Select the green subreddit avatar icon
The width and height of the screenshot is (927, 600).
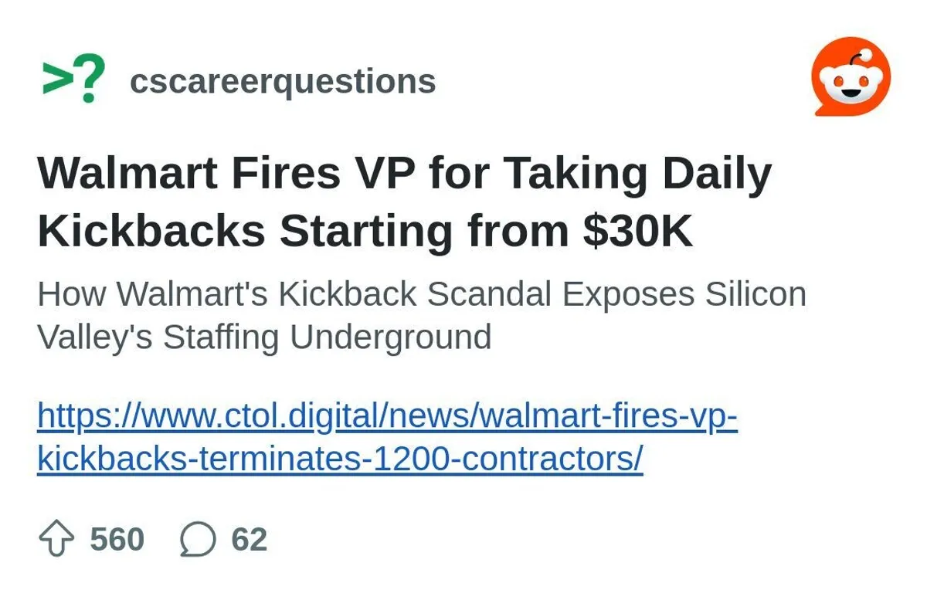[x=73, y=77]
